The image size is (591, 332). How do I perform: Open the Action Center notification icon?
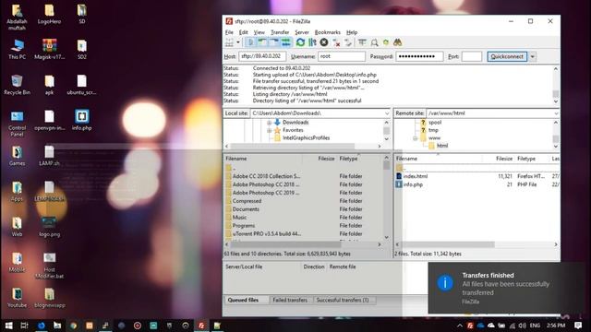point(578,326)
